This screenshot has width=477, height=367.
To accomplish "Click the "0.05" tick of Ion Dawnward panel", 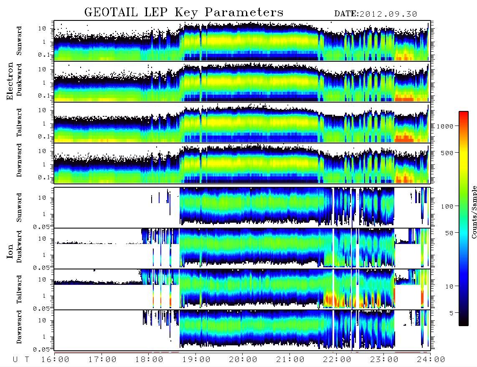I will 41,349.
